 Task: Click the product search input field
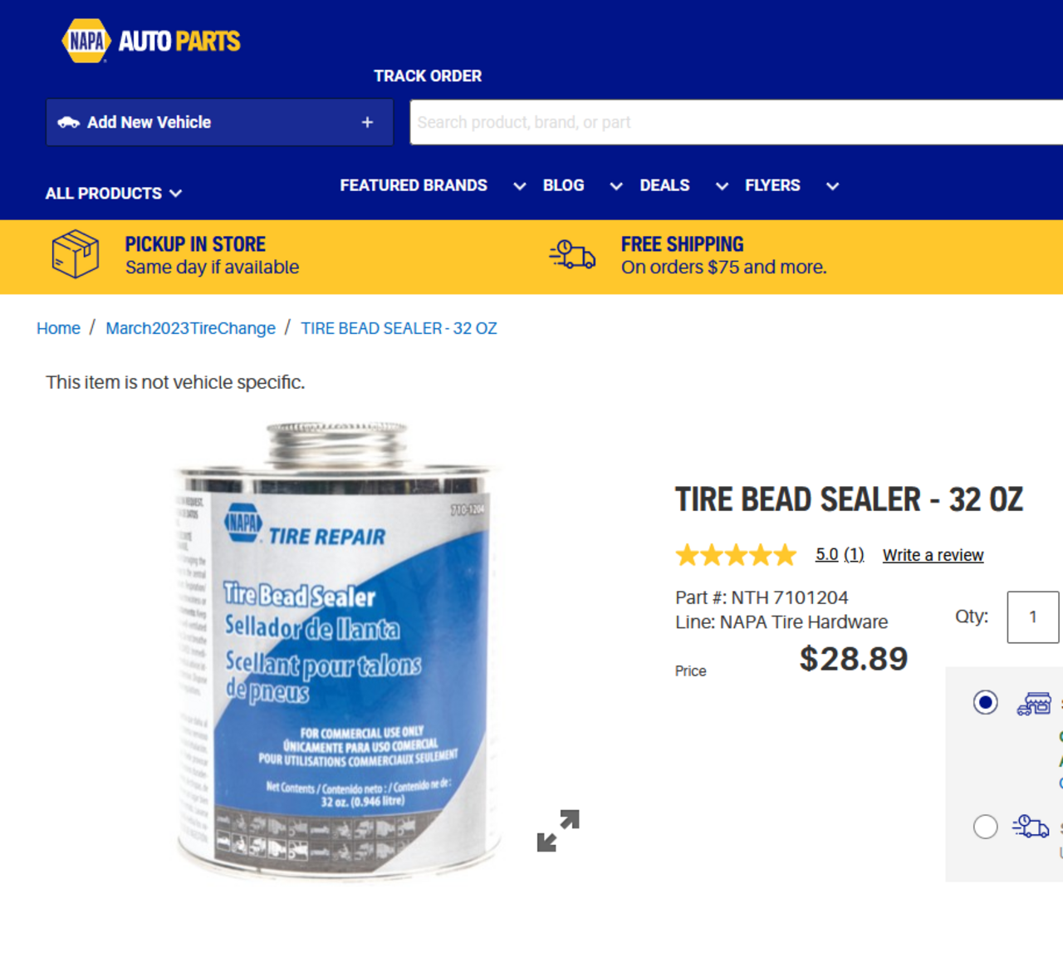(x=736, y=122)
